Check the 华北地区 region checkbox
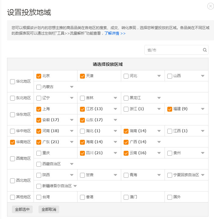 13,82
